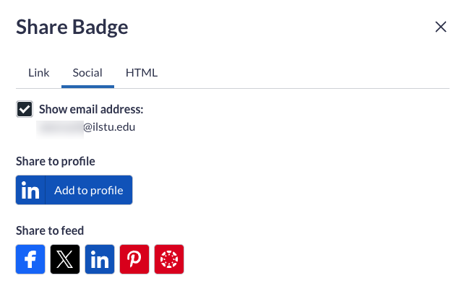The image size is (464, 299).
Task: Share badge to Facebook feed
Action: tap(30, 260)
